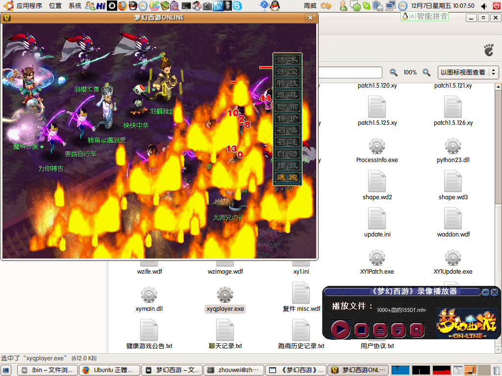Screen dimensions: 502x376
Task: Click the down-arrow list button in 录像播放器
Action: 398,330
